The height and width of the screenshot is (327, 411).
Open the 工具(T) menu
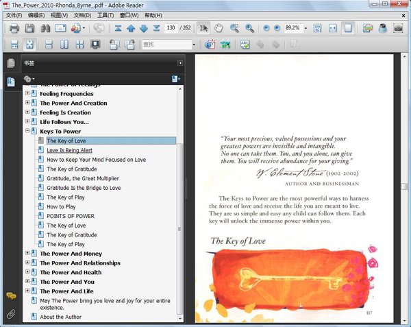coord(105,16)
